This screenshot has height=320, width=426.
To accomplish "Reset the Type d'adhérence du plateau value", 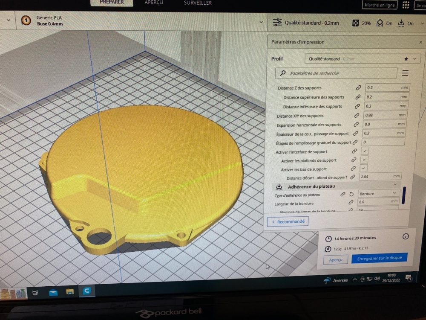I will point(351,194).
